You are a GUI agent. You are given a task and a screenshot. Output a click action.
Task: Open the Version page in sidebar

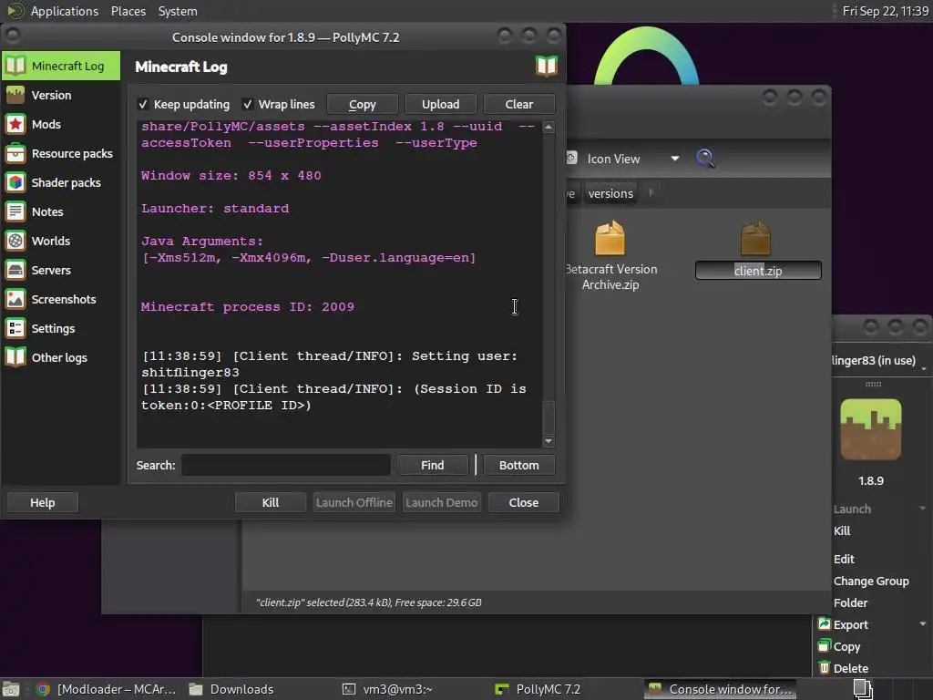coord(61,95)
